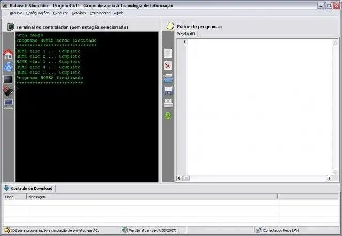Click the 'Programa HOMES sendo executado' terminal line
This screenshot has width=342, height=236.
tap(56, 40)
